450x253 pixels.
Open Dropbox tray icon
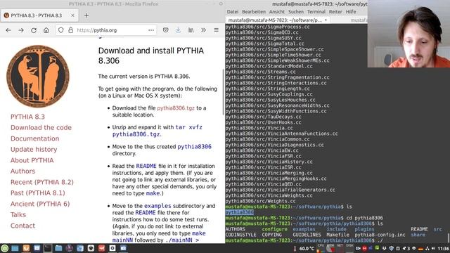[385, 248]
